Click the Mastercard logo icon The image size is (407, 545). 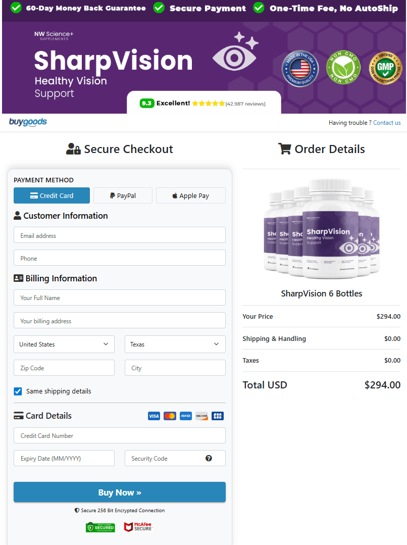coord(170,416)
